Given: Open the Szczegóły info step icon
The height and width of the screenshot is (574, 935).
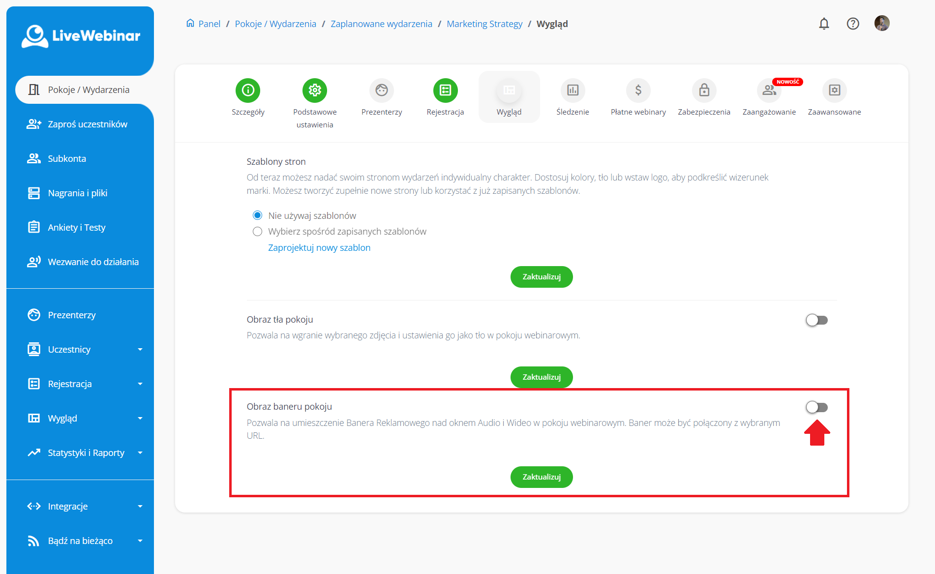Looking at the screenshot, I should 248,90.
